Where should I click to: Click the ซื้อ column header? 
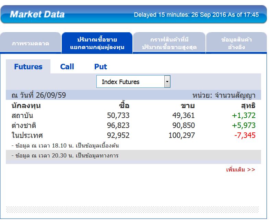[124, 106]
